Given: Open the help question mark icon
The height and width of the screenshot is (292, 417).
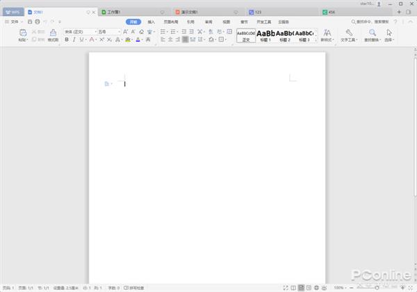Looking at the screenshot, I should click(395, 22).
